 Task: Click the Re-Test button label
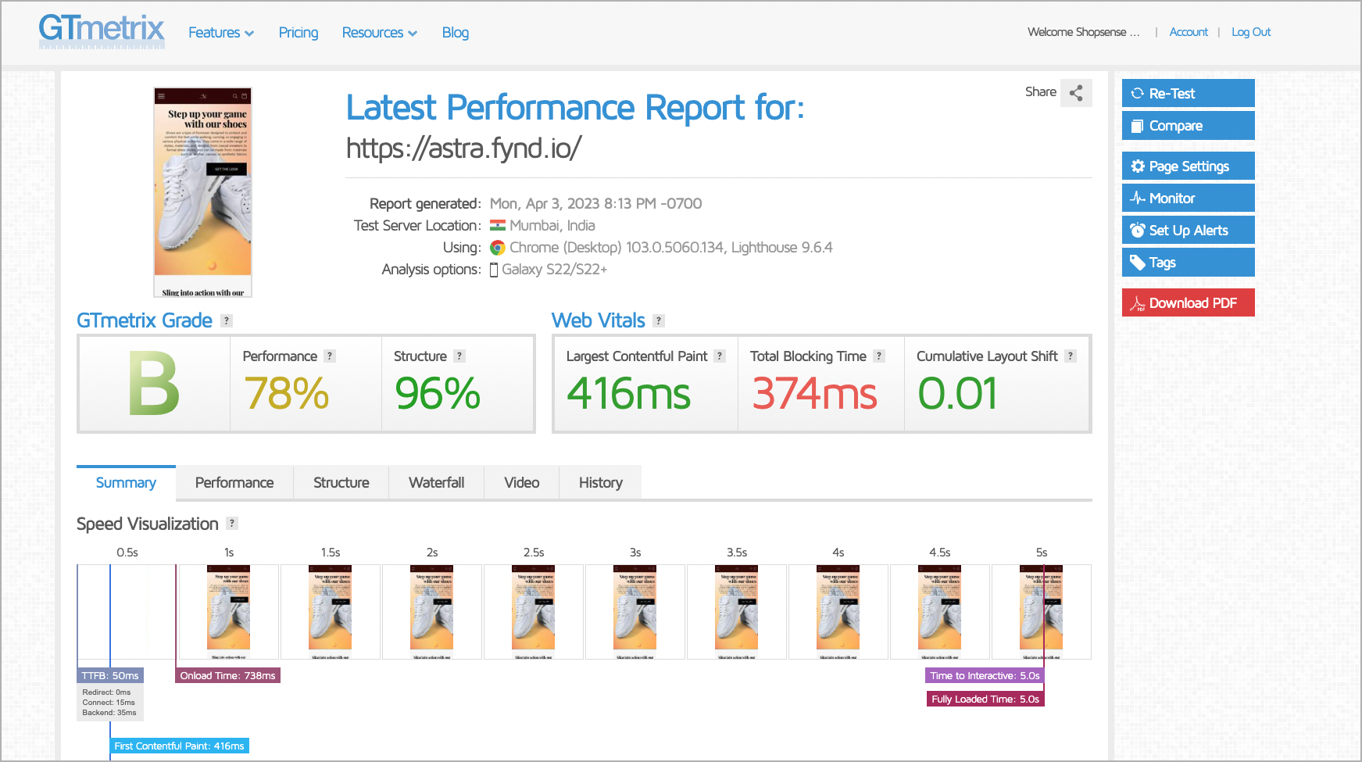click(x=1172, y=94)
